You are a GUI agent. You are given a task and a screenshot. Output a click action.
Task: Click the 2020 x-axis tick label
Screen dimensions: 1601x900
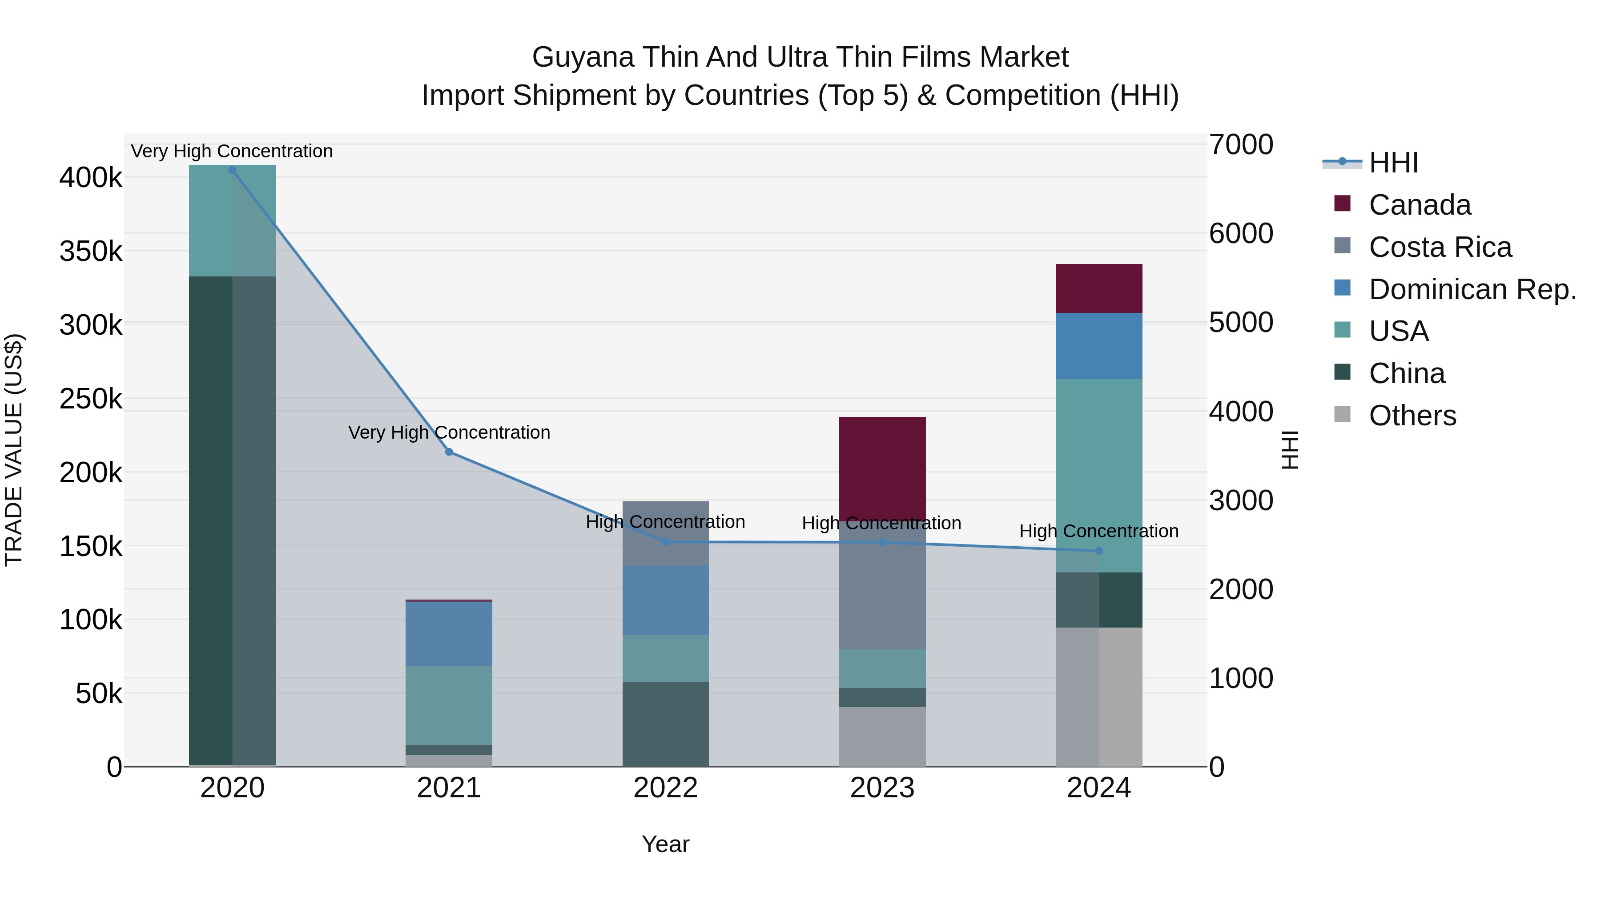click(233, 788)
